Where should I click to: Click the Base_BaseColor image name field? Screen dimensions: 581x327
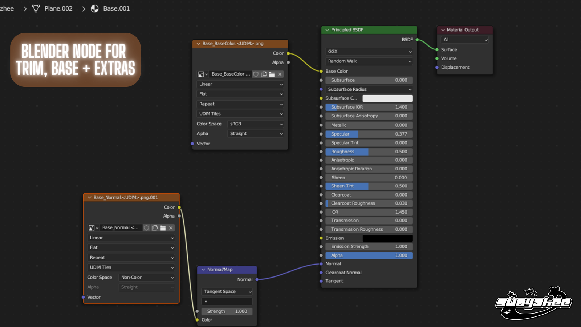[231, 74]
